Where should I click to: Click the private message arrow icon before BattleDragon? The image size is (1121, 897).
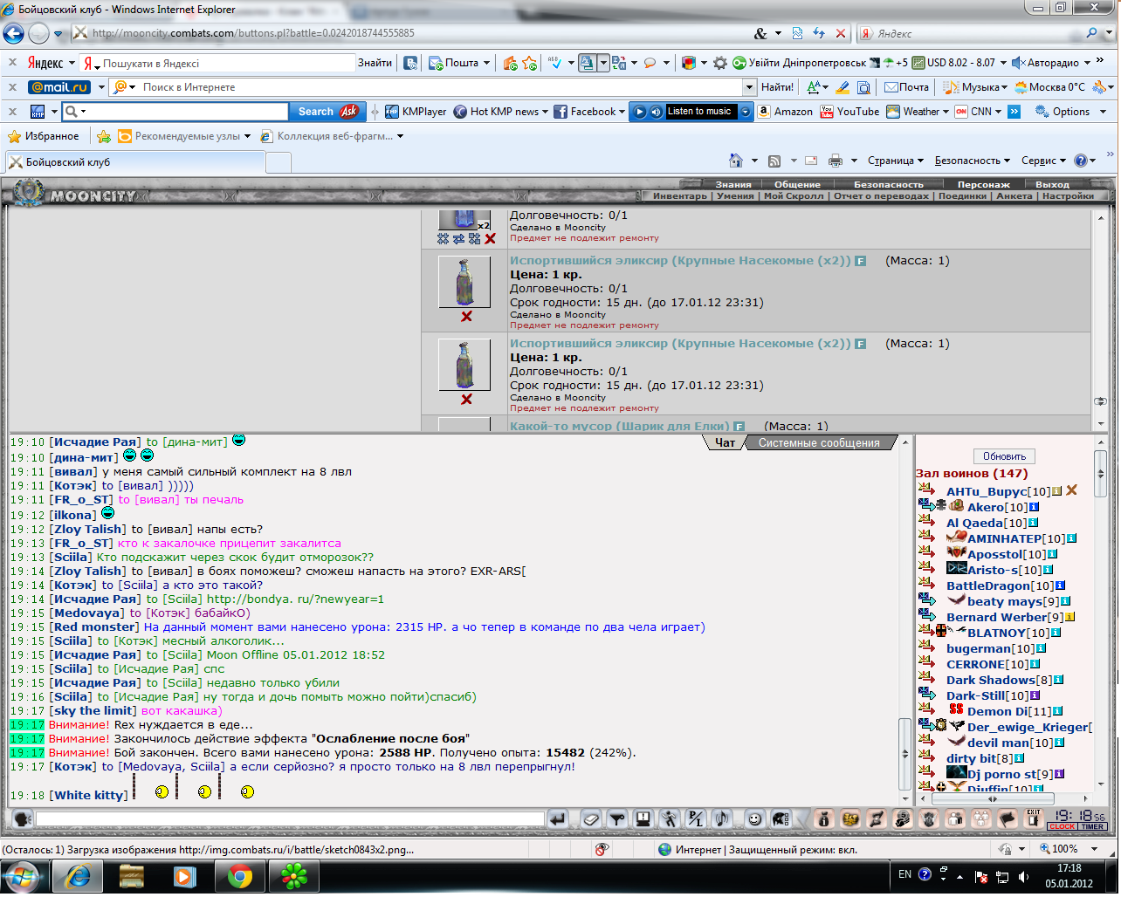tap(926, 585)
